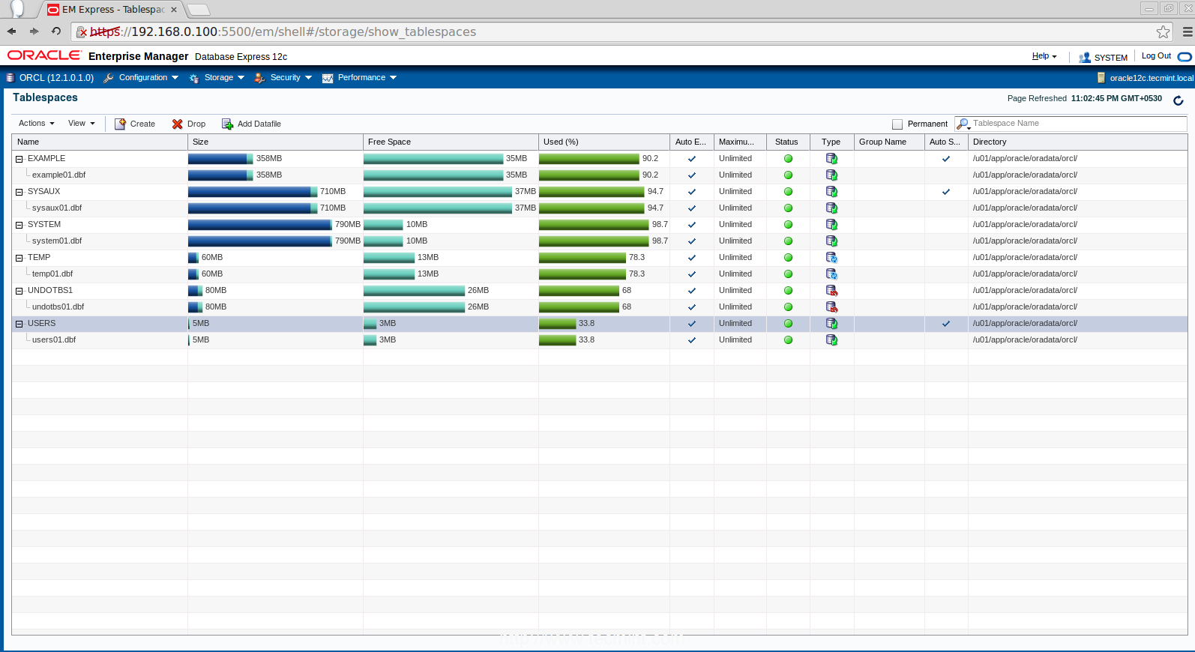The height and width of the screenshot is (652, 1195).
Task: Click browser bookmark star icon
Action: [1163, 31]
